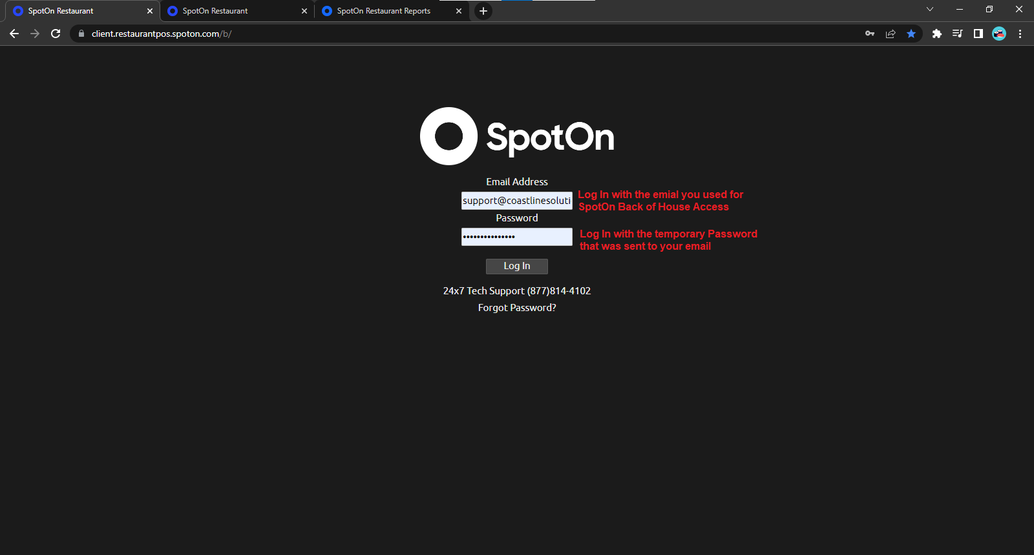Click the Log In button

click(517, 266)
